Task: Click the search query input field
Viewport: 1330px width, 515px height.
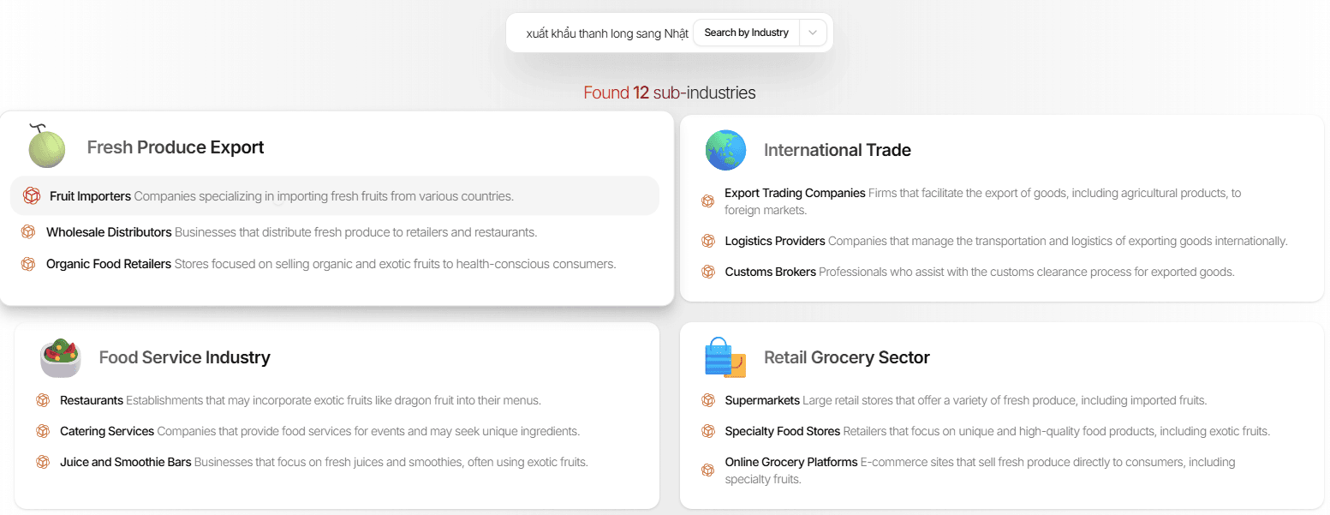Action: [606, 33]
